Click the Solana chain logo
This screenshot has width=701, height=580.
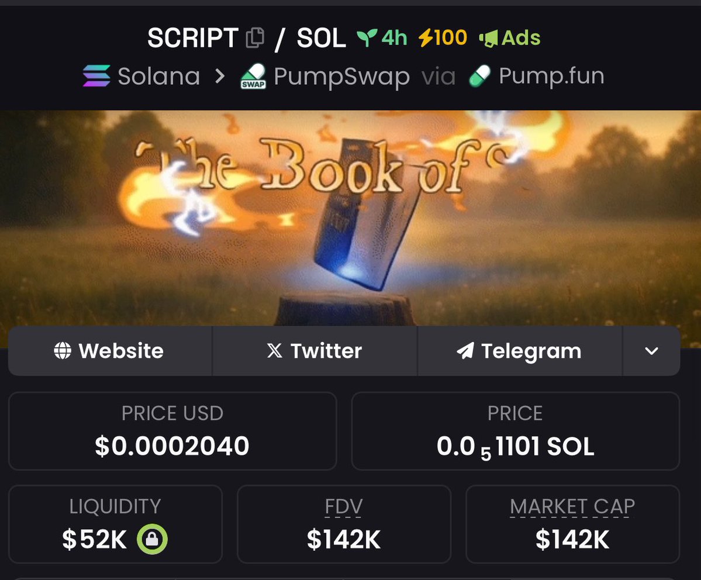pyautogui.click(x=96, y=75)
